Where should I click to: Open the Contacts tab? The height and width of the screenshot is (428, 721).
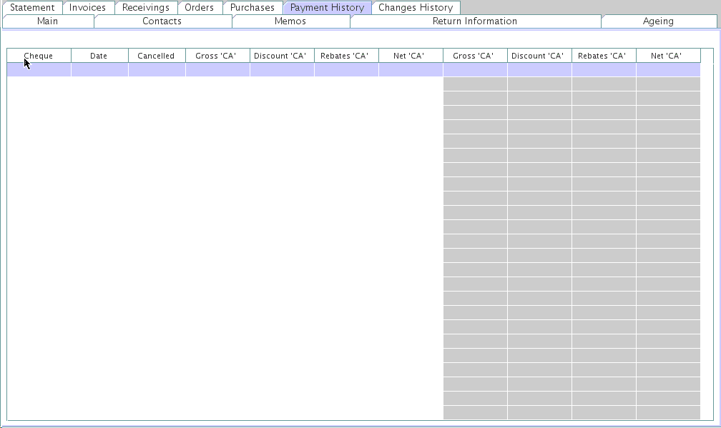(x=162, y=21)
